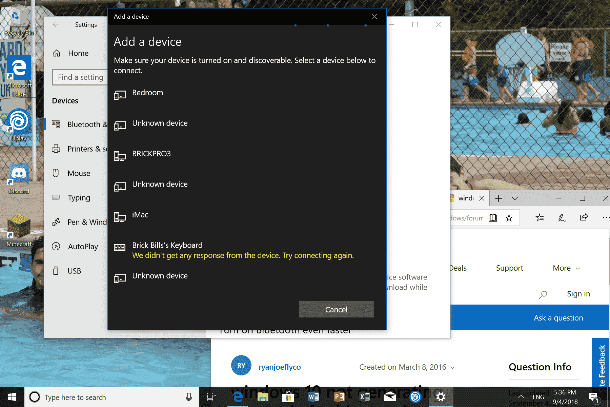Image resolution: width=610 pixels, height=407 pixels.
Task: Click the BRICKPRO3 computer icon
Action: (x=120, y=156)
